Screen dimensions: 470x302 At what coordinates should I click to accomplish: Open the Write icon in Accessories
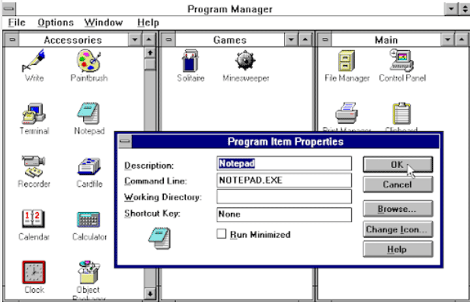pyautogui.click(x=33, y=61)
